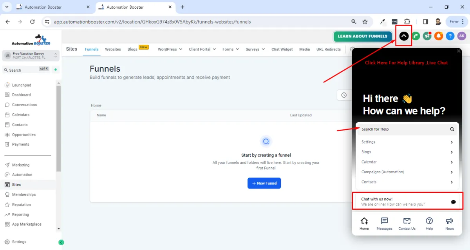Screen dimensions: 470x250
Task: Toggle the Chrome side panel button
Action: point(425,22)
